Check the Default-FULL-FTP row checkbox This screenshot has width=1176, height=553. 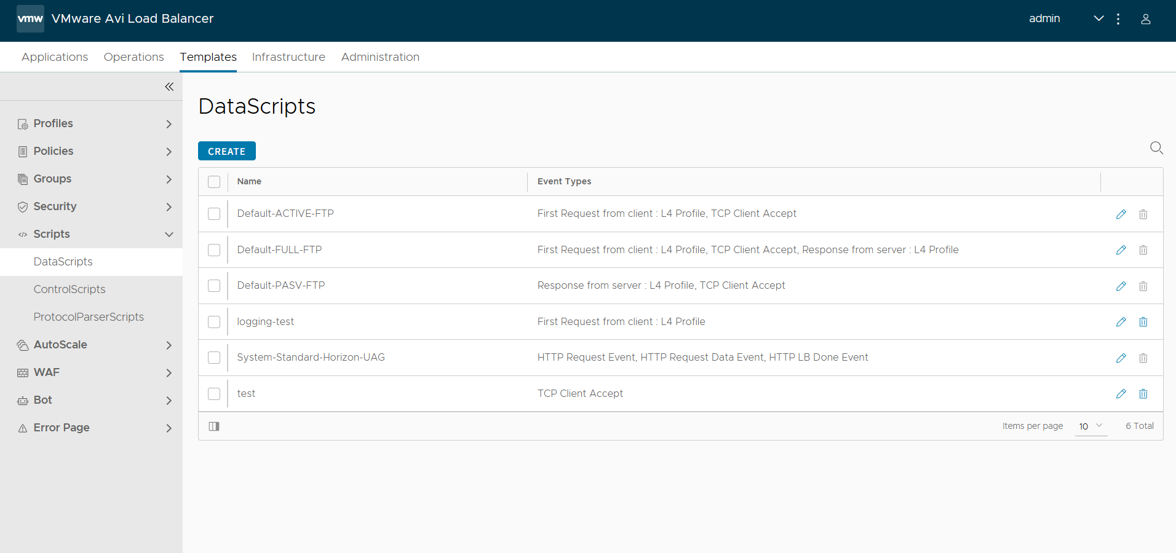click(214, 250)
